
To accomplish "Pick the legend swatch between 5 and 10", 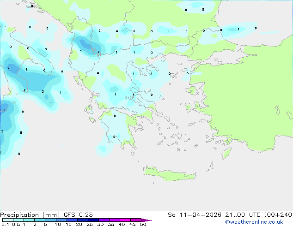I will pos(50,220).
